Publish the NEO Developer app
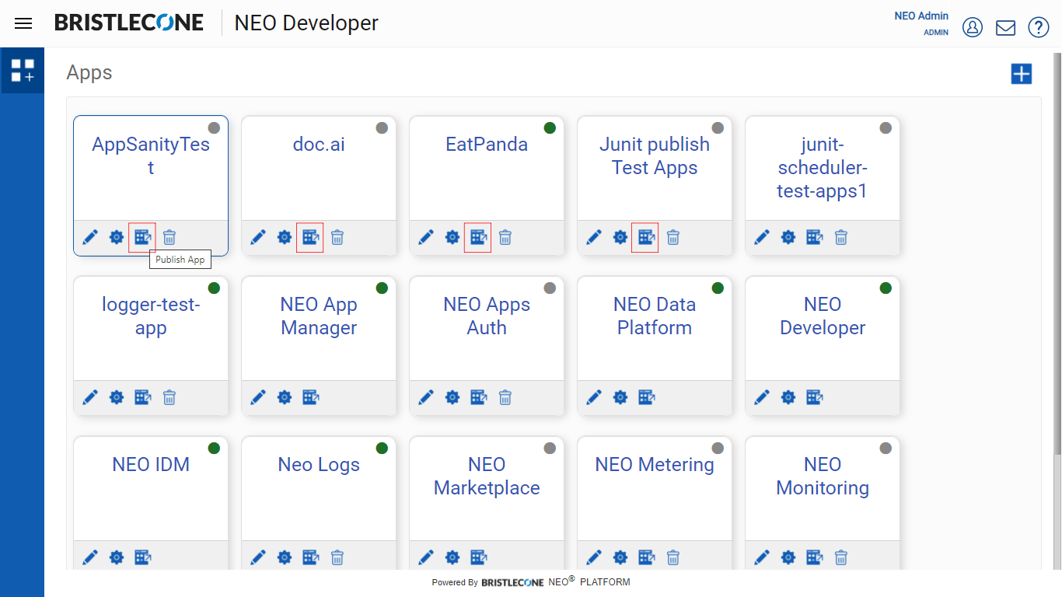The image size is (1062, 597). (x=814, y=397)
